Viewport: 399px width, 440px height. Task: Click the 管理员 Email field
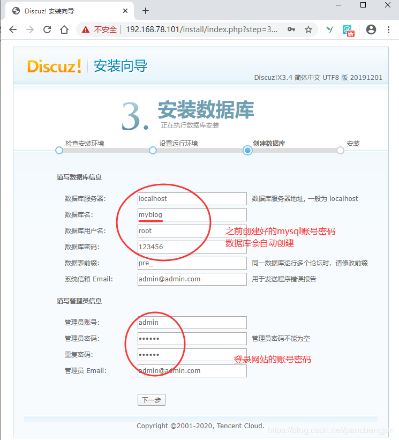click(192, 371)
